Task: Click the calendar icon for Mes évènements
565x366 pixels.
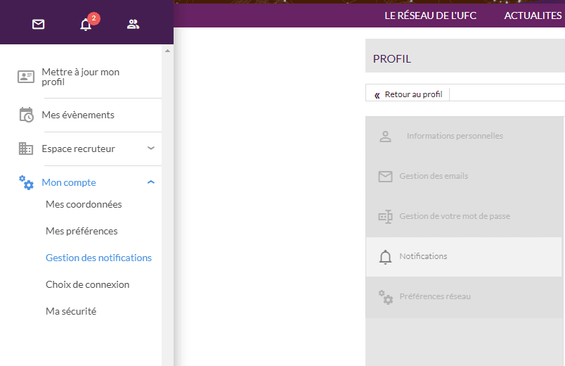Action: point(26,115)
